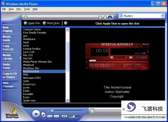Screen dimensions: 168x122
Task: Click the Windows Media Player logo
Action: coord(12,113)
